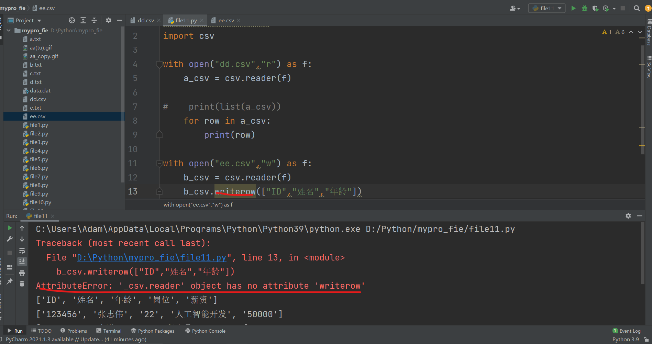
Task: Open the Problems tool window
Action: pyautogui.click(x=74, y=331)
